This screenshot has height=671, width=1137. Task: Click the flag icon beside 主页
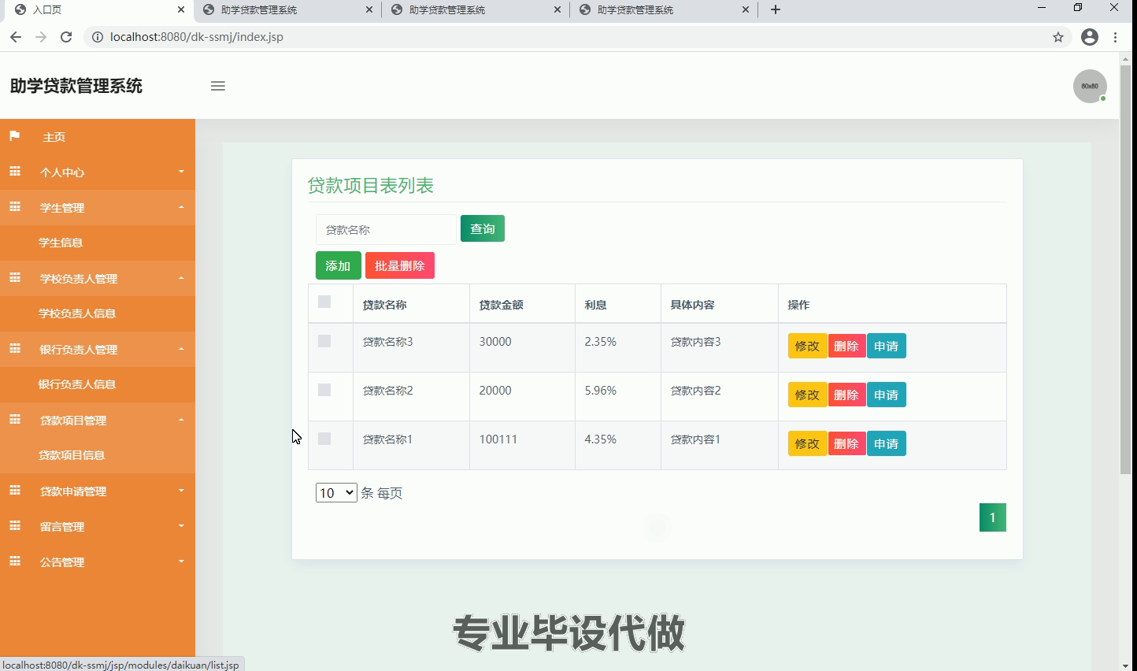pos(14,136)
